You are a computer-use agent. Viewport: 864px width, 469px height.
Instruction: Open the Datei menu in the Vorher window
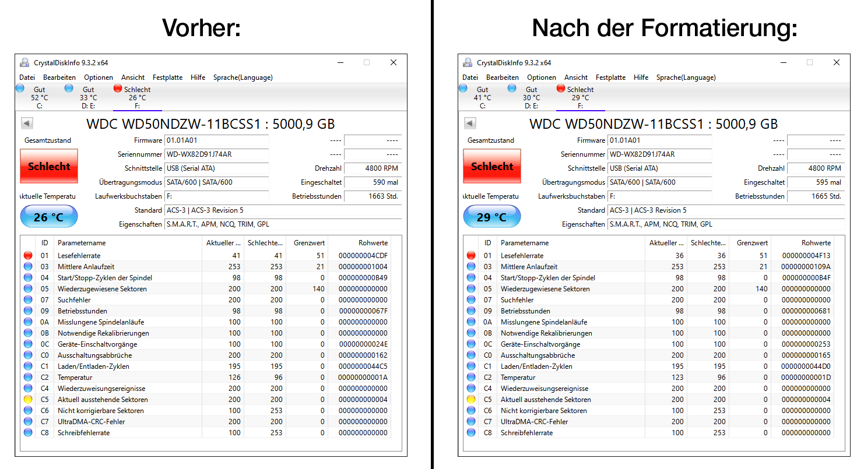[27, 77]
